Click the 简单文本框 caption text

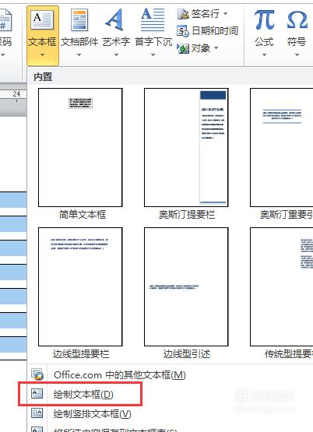click(x=83, y=215)
